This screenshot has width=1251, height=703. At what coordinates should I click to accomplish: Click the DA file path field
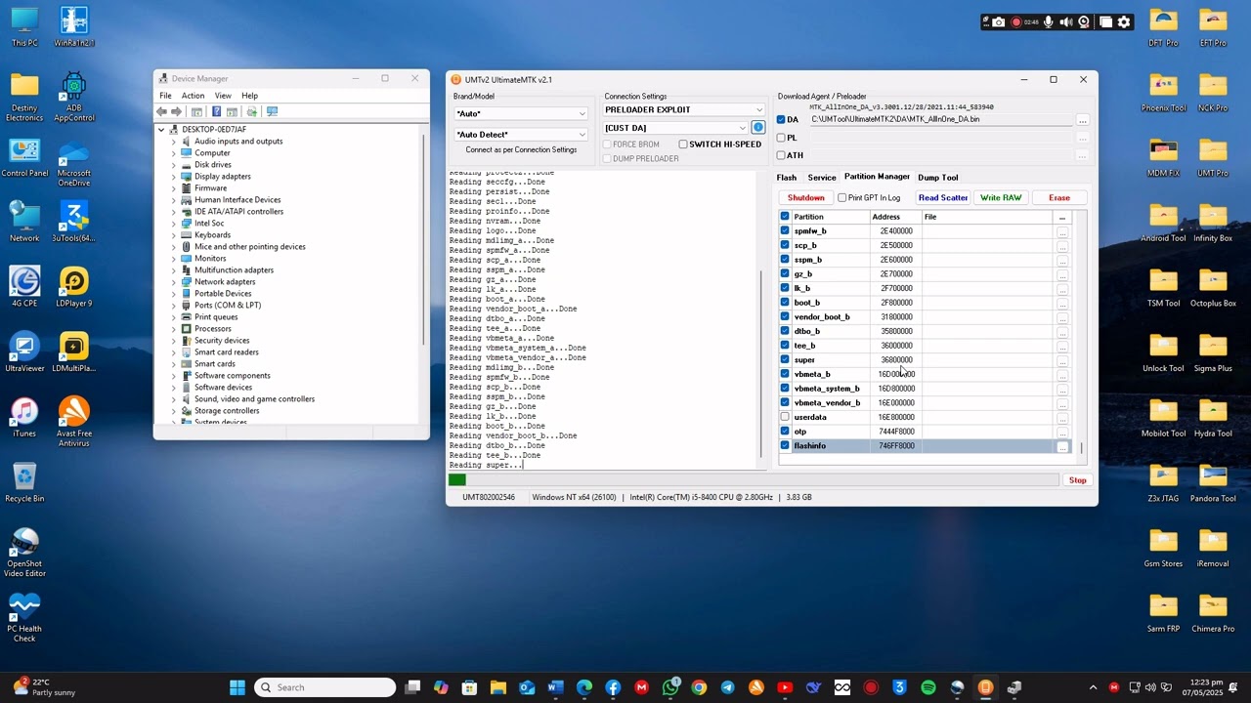[940, 119]
